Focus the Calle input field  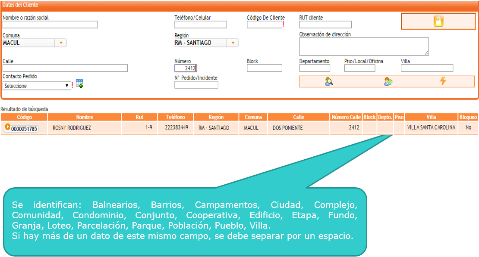tap(65, 68)
